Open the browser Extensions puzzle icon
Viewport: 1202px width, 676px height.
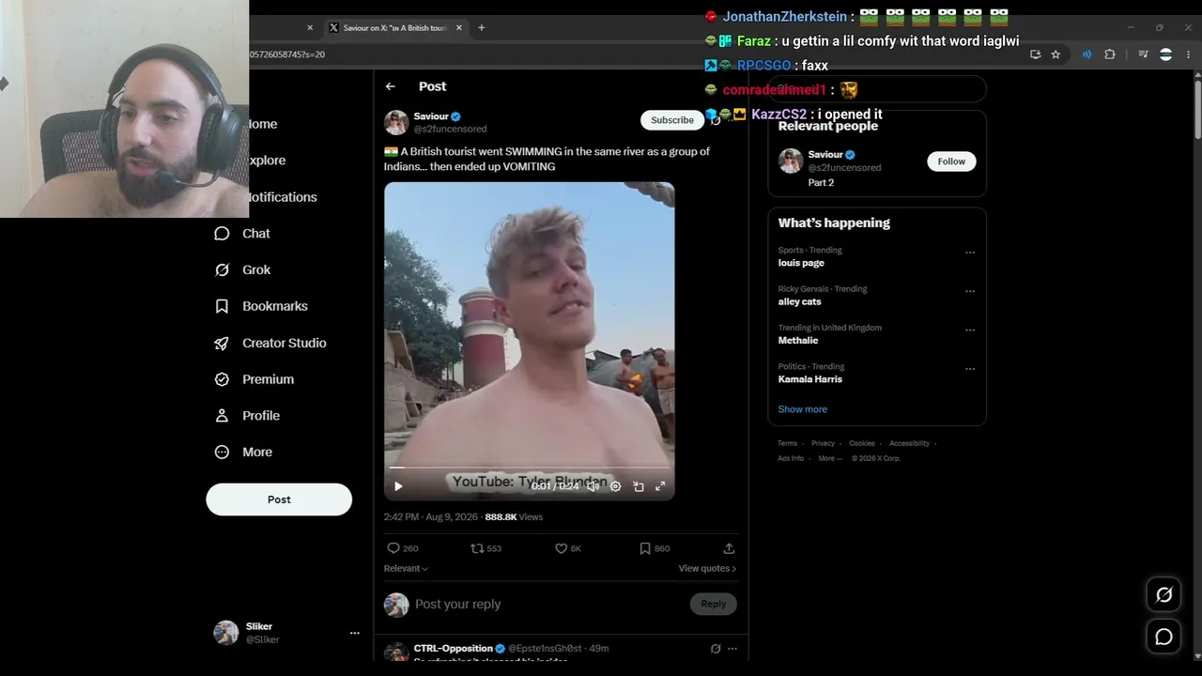pyautogui.click(x=1109, y=54)
